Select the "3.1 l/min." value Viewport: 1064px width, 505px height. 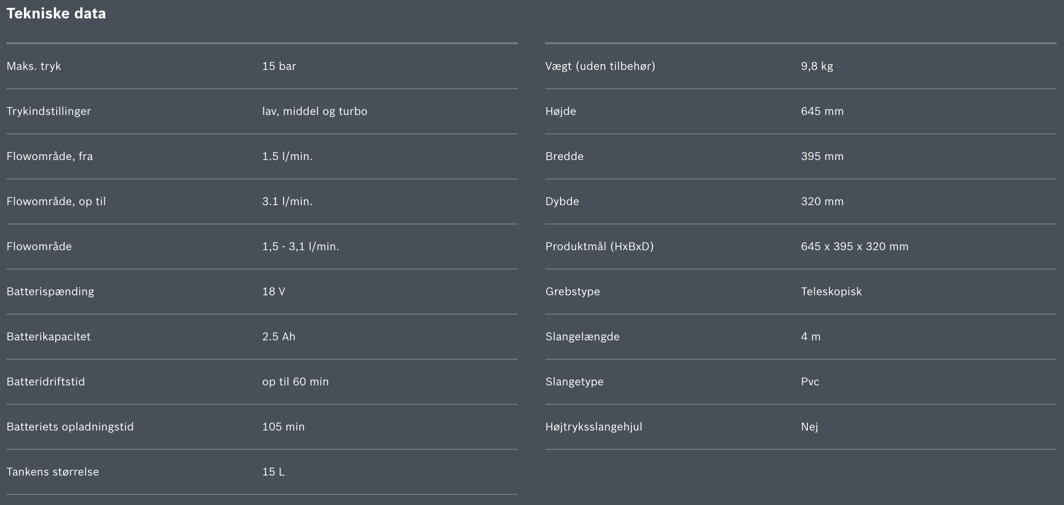(x=287, y=201)
